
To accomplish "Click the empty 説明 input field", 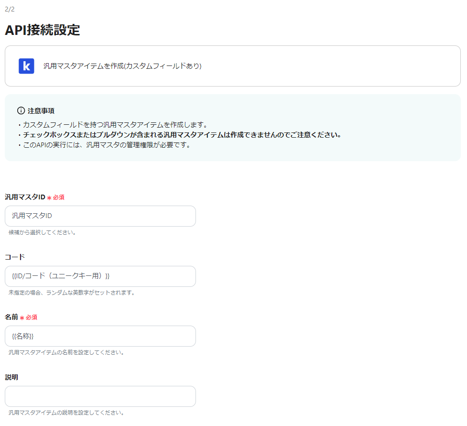I will coord(99,396).
